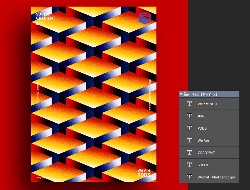The width and height of the screenshot is (250, 190).
Task: Click type icon of We Are layer
Action: 189,140
